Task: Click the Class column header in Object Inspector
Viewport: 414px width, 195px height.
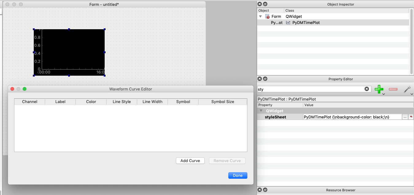Action: 346,10
